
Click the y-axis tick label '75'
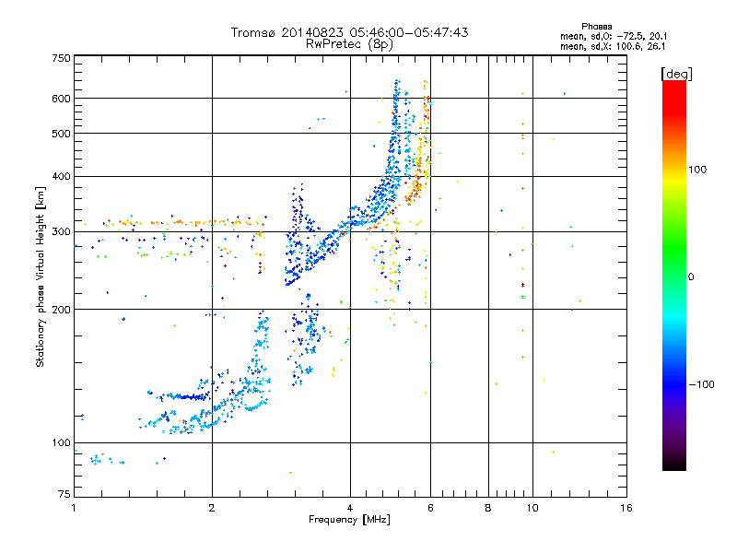click(x=64, y=494)
